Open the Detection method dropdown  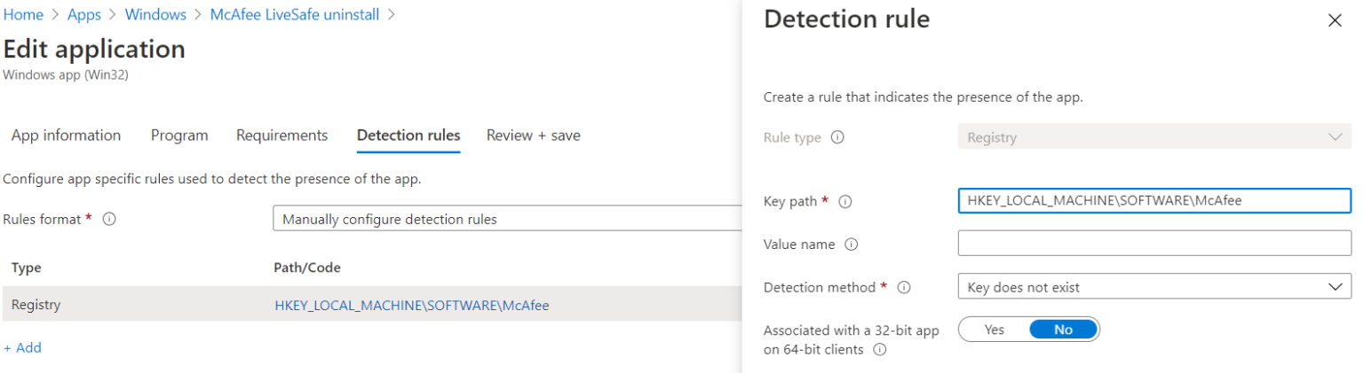tap(1154, 287)
